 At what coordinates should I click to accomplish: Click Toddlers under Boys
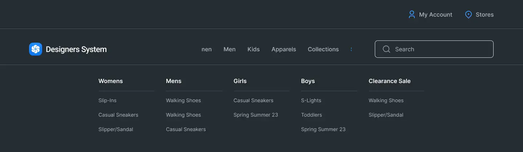pyautogui.click(x=312, y=115)
